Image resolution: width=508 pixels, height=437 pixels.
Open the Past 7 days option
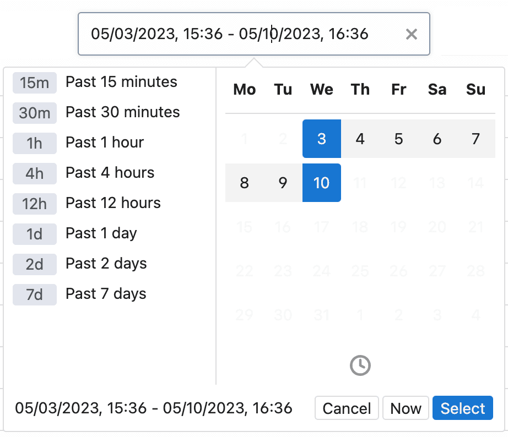coord(105,294)
